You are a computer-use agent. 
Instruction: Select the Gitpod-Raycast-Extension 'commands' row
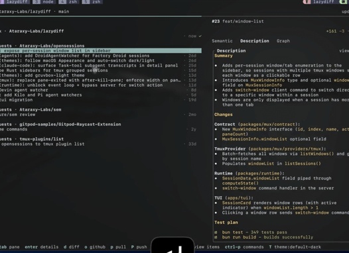(101, 129)
